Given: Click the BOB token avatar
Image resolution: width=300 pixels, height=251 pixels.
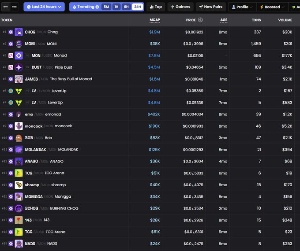Looking at the screenshot, I should pos(19,138).
